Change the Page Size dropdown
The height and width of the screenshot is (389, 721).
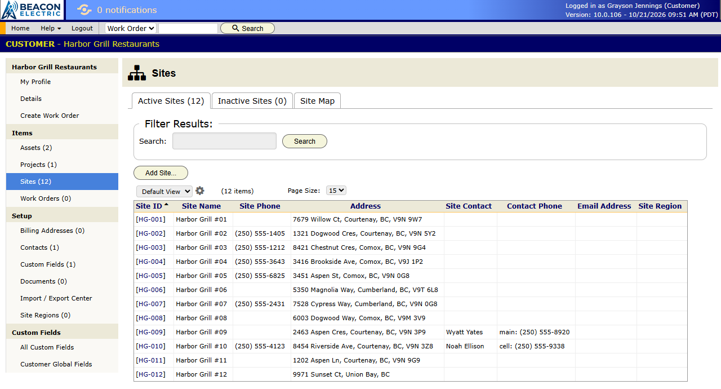click(336, 191)
